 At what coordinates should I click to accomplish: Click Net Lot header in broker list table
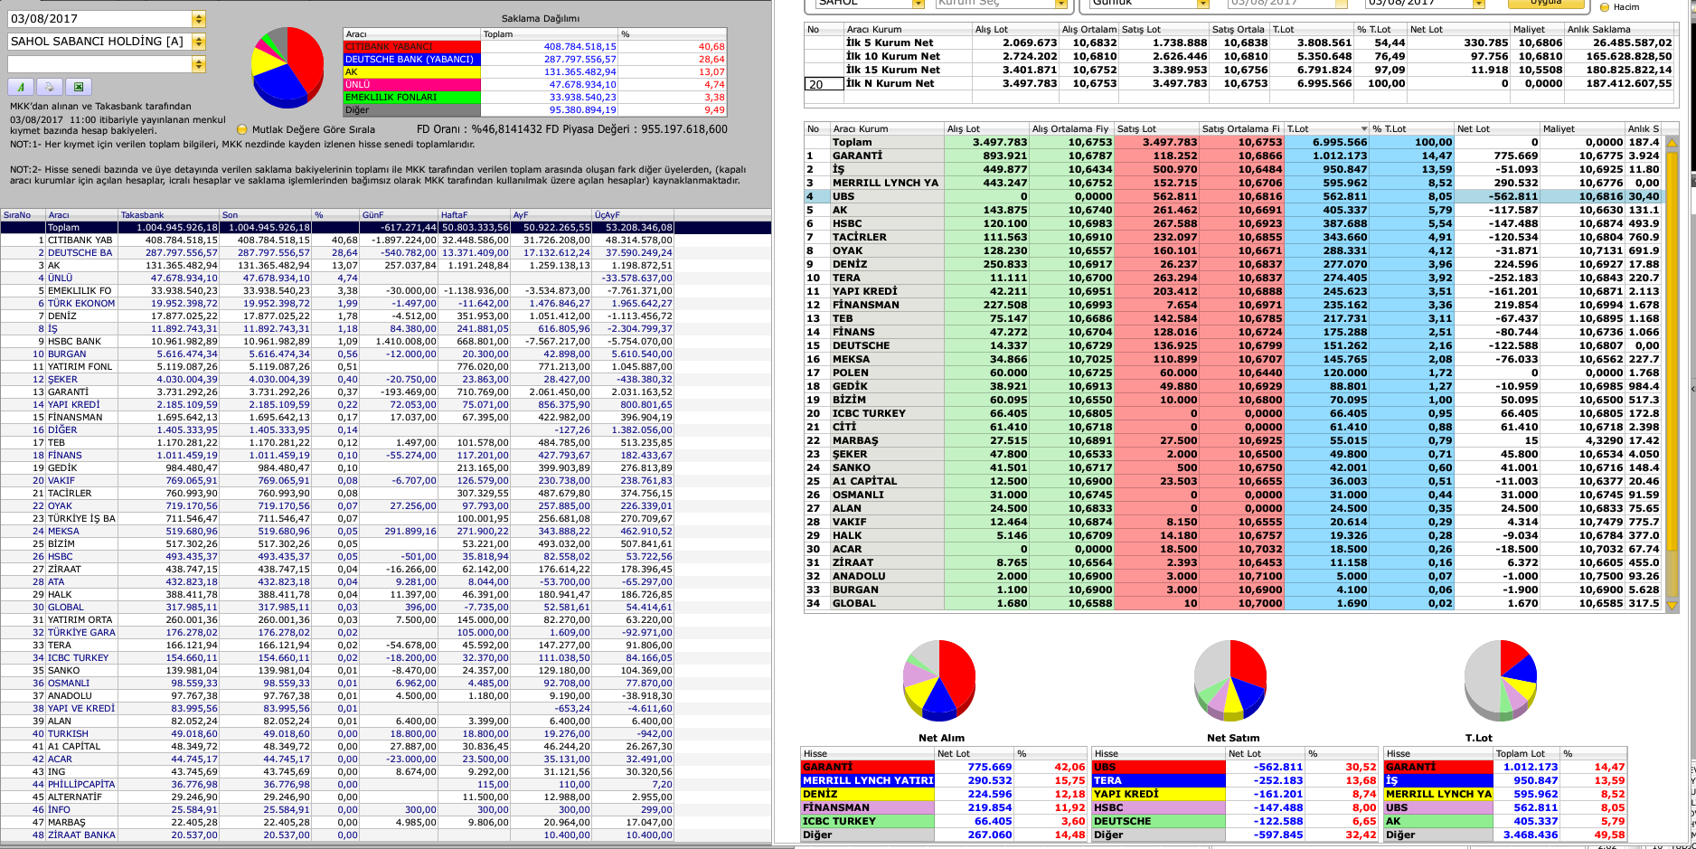click(1497, 128)
